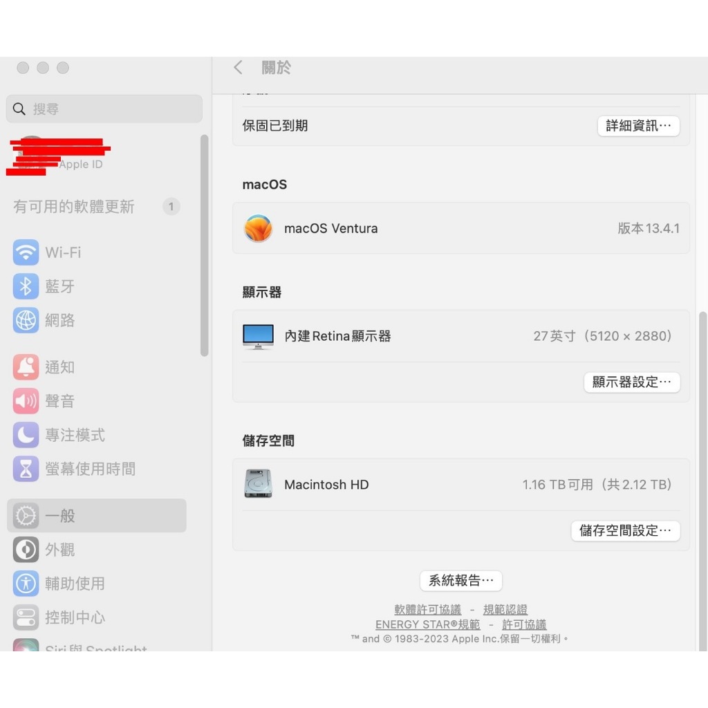Select 聲音 label in sidebar
The image size is (708, 708).
click(59, 401)
